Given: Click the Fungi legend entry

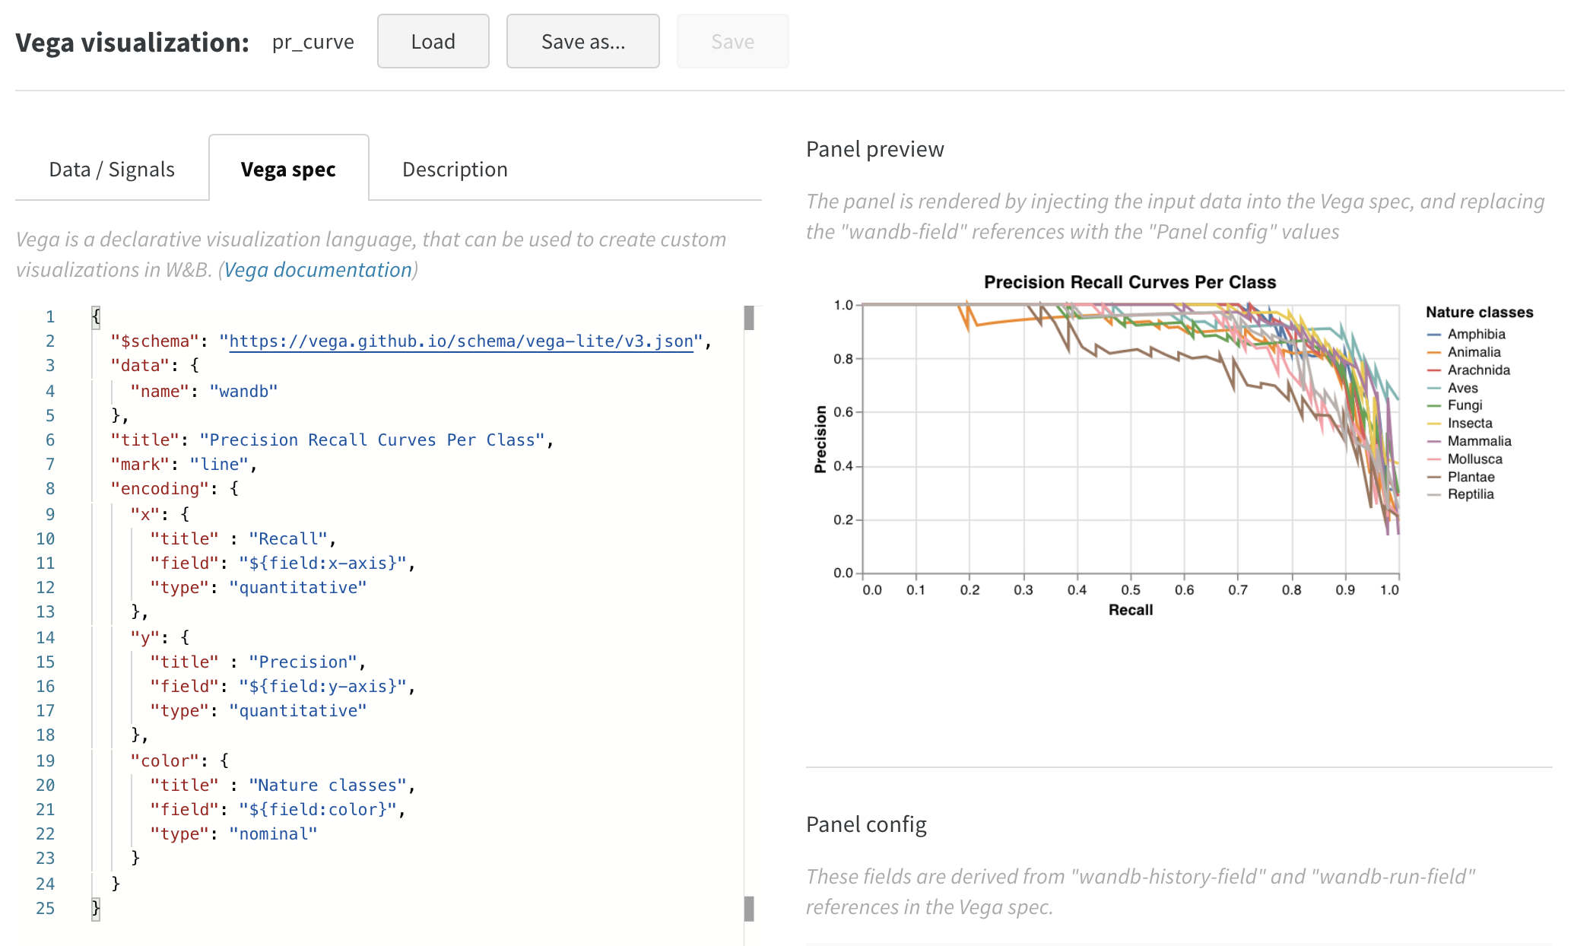Looking at the screenshot, I should [x=1465, y=405].
